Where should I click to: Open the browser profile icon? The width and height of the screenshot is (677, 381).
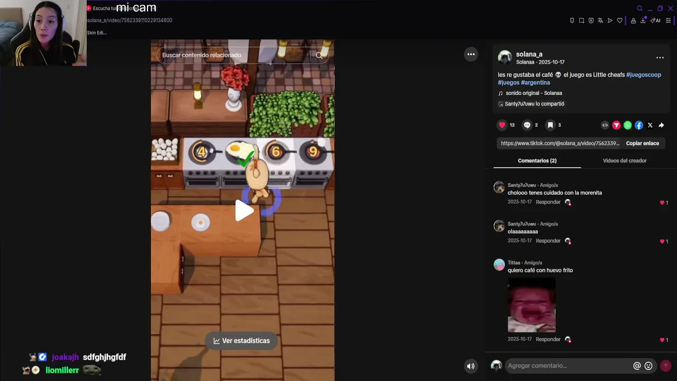633,21
